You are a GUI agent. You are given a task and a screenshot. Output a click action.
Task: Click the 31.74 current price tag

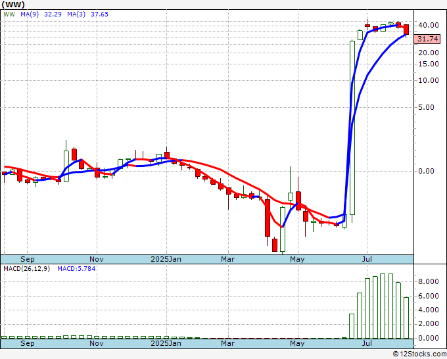[428, 39]
